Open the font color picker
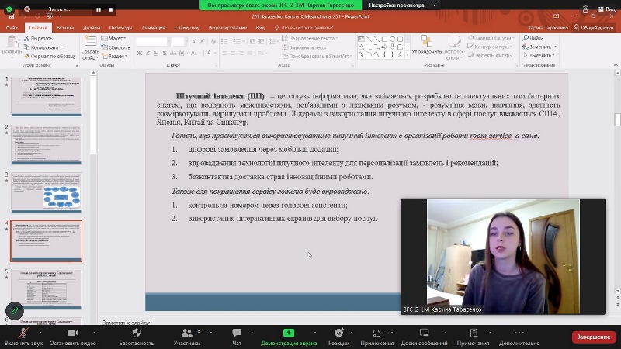621x349 pixels. point(210,53)
